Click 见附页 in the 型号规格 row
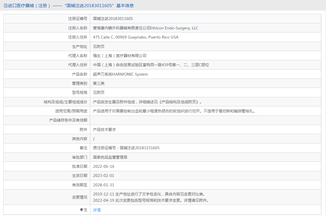The width and height of the screenshot is (326, 218). click(99, 92)
